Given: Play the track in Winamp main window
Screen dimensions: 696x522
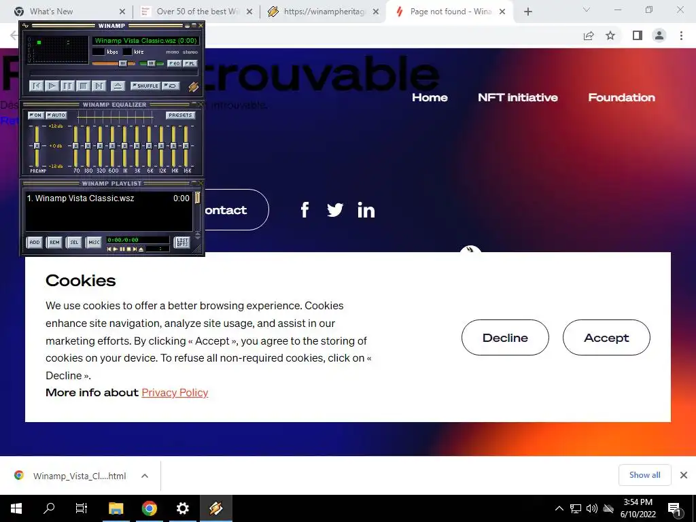Looking at the screenshot, I should (52, 86).
